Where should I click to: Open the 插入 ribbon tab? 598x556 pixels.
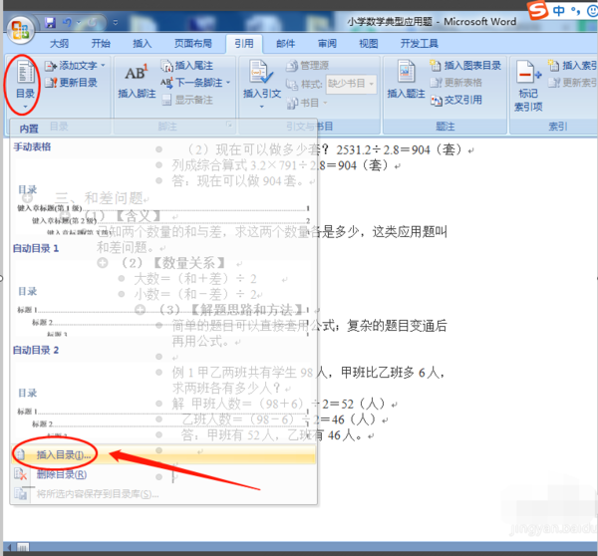(143, 44)
